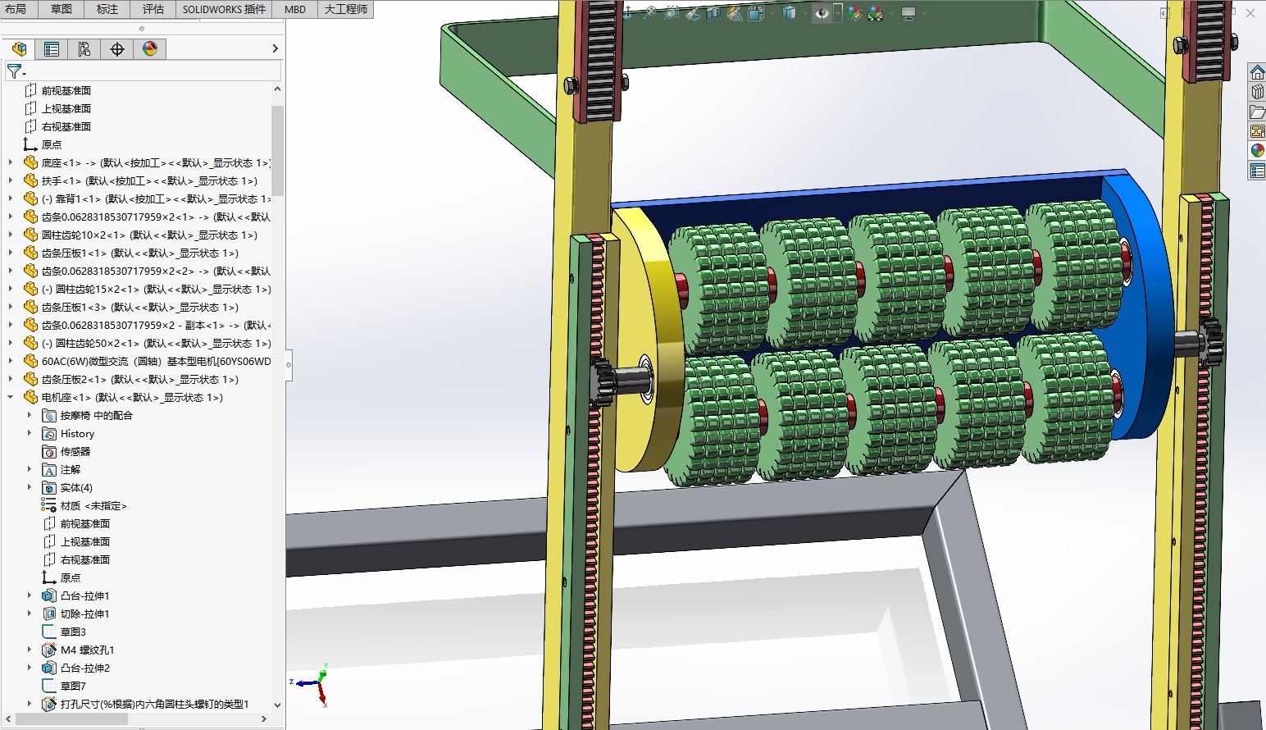Click the Edit Appearance icon
This screenshot has height=730, width=1266.
pyautogui.click(x=855, y=13)
